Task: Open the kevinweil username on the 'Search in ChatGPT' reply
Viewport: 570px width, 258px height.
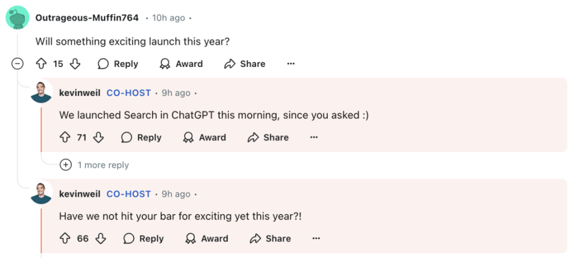Action: [80, 93]
